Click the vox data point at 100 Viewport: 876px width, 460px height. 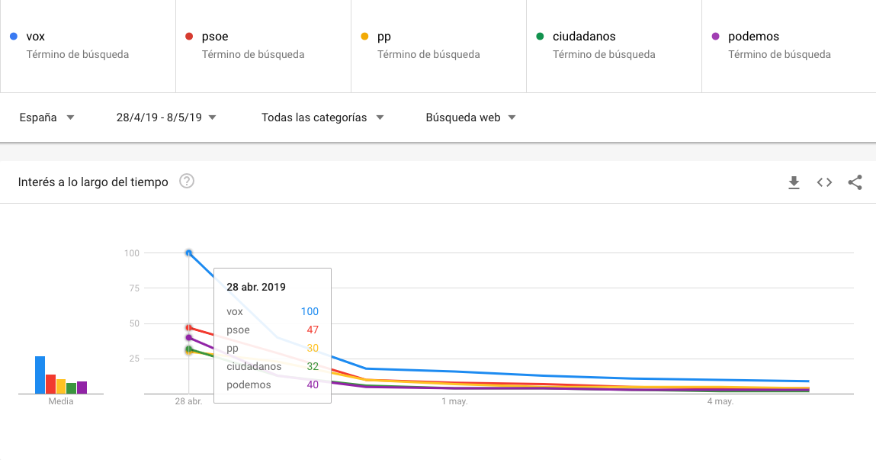[x=189, y=253]
